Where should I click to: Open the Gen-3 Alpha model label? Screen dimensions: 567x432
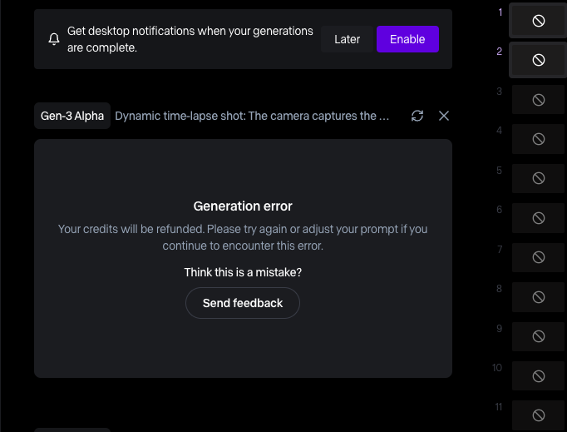click(72, 116)
